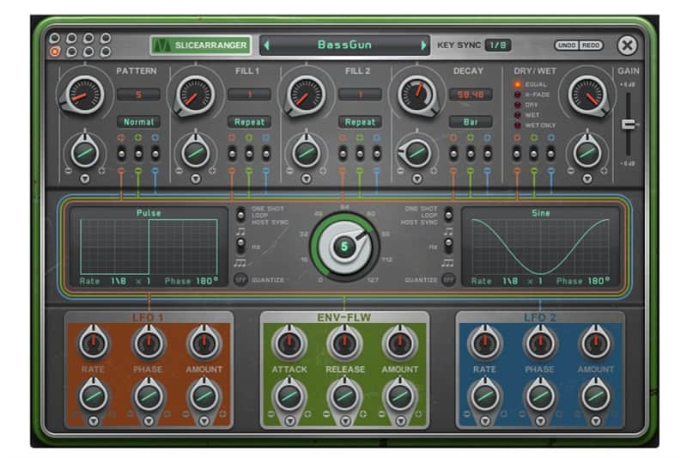This screenshot has height=458, width=687.
Task: Click the note icon above left Hz switch
Action: click(240, 231)
